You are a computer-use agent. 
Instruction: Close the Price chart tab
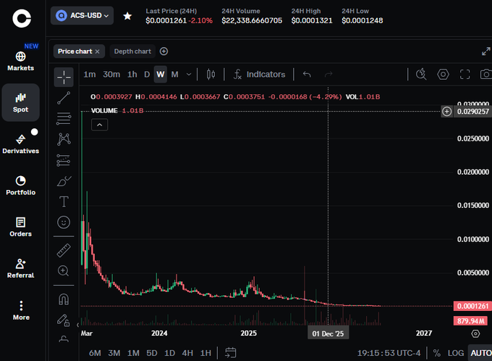(98, 51)
